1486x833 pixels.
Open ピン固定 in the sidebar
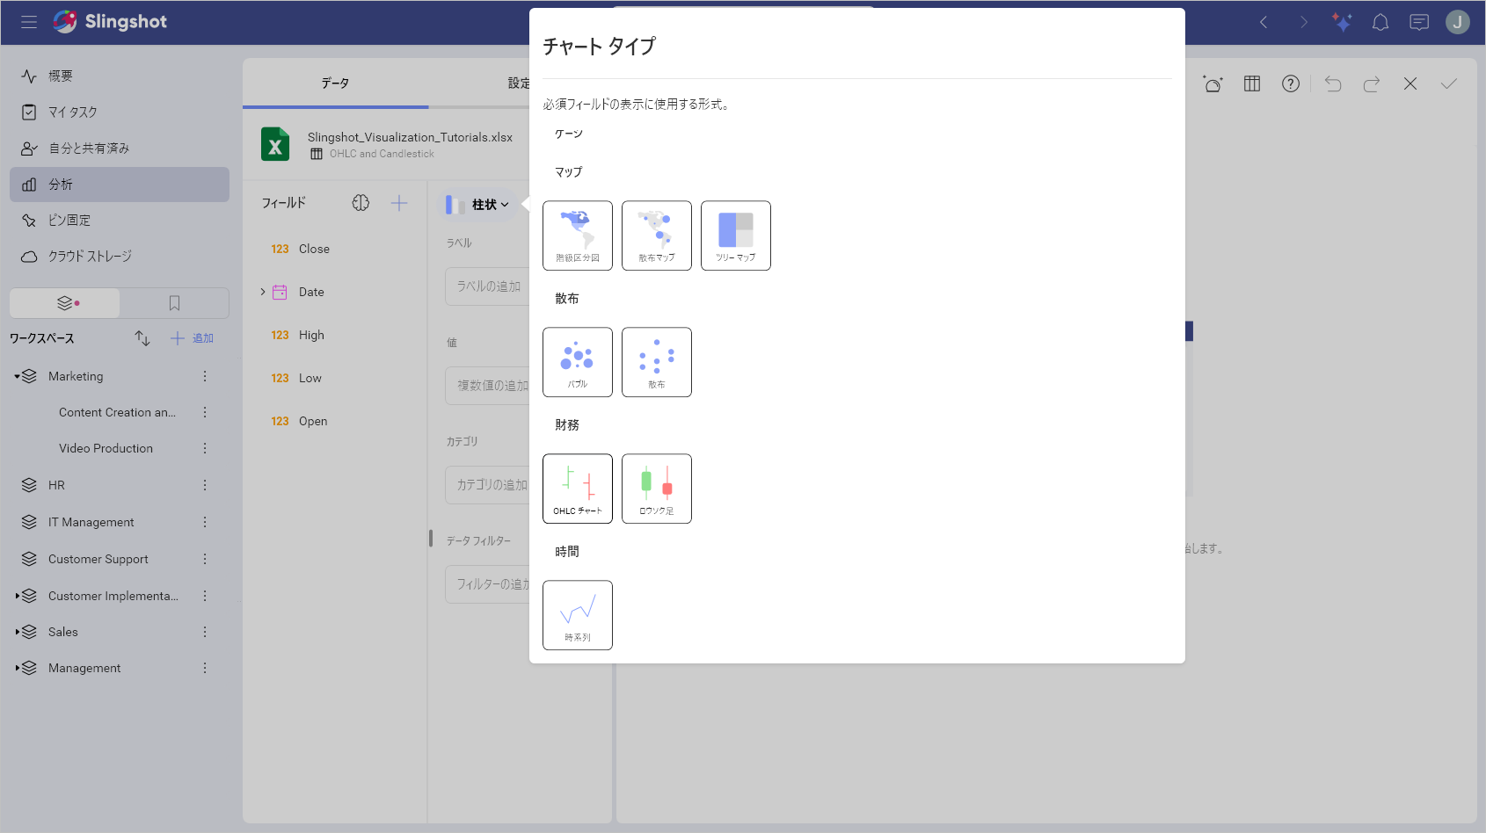coord(120,221)
